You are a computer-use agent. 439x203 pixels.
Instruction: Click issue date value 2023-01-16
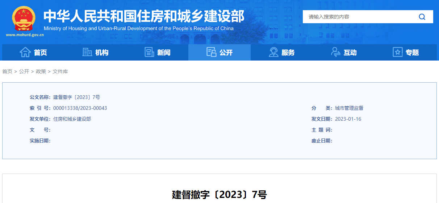click(348, 119)
